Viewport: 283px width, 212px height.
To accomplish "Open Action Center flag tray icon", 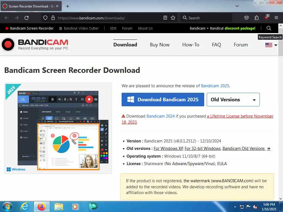I will click(248, 207).
